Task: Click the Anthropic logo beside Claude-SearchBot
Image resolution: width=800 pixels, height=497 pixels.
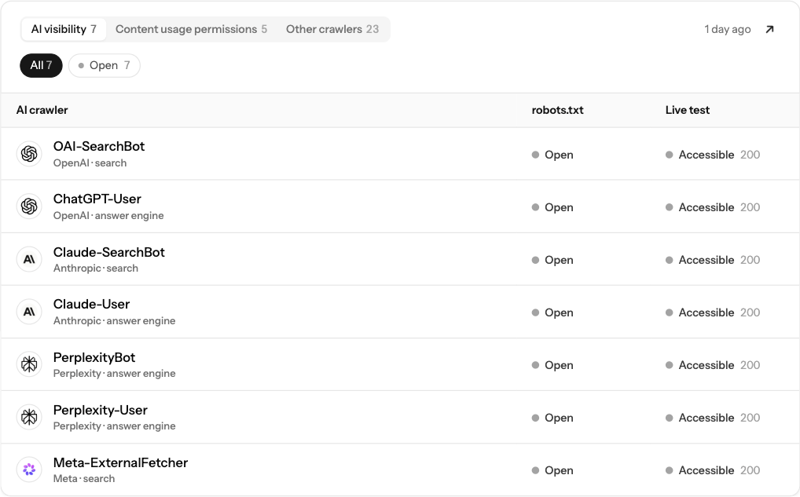Action: 29,259
